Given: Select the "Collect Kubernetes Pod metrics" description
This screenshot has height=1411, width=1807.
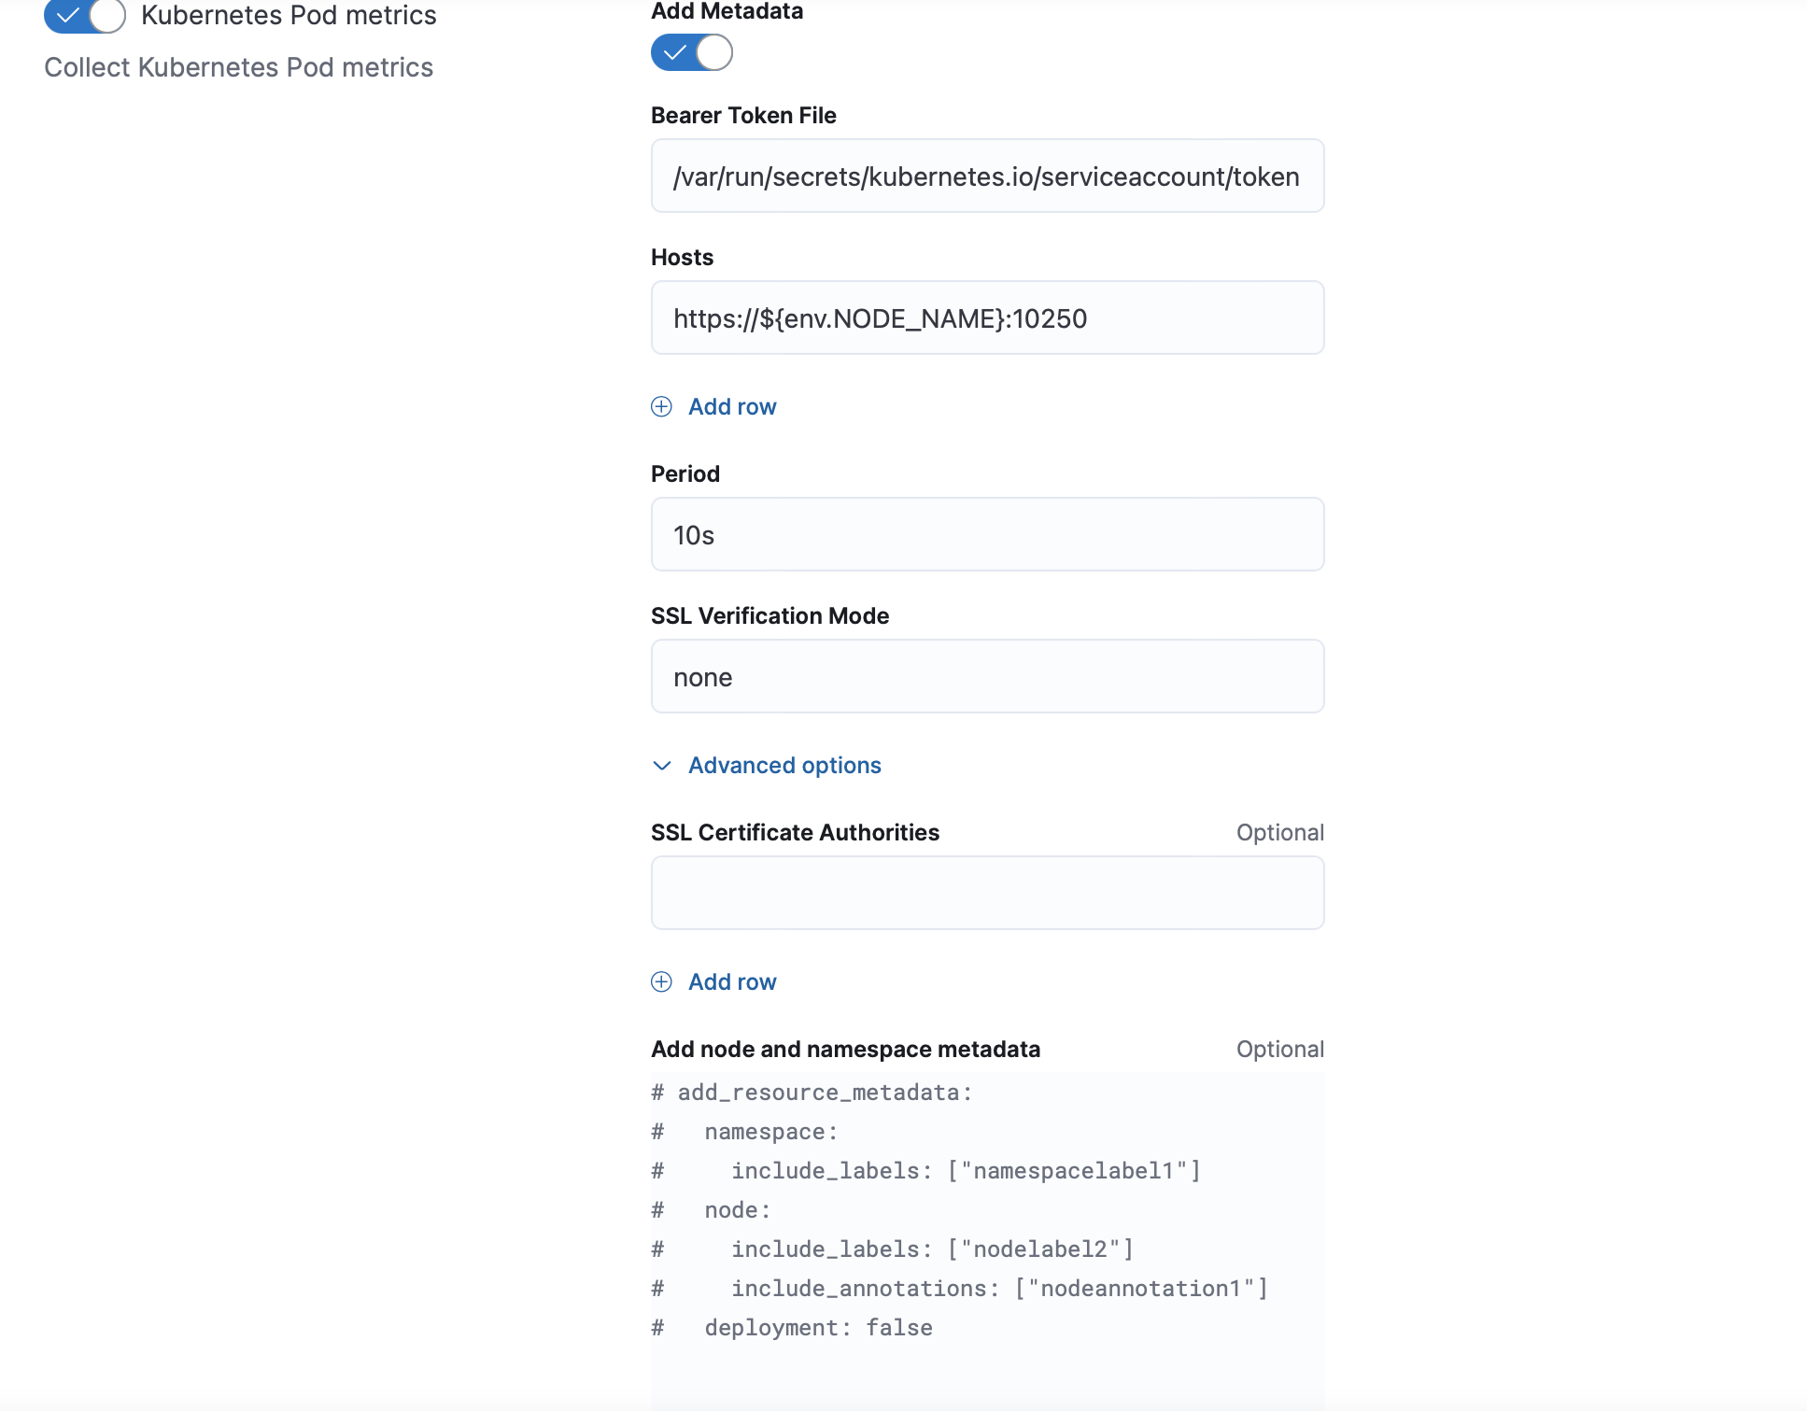Looking at the screenshot, I should [x=239, y=66].
